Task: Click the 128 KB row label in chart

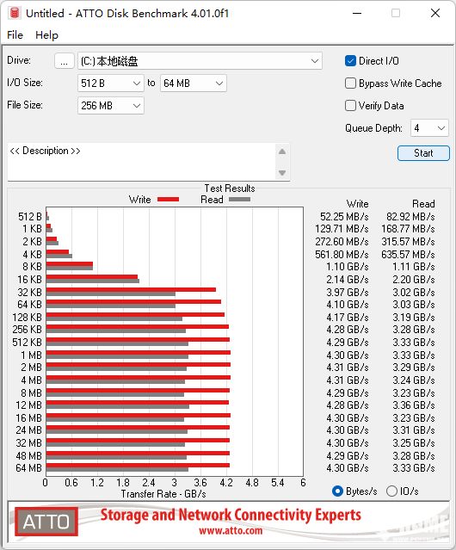Action: (x=27, y=317)
